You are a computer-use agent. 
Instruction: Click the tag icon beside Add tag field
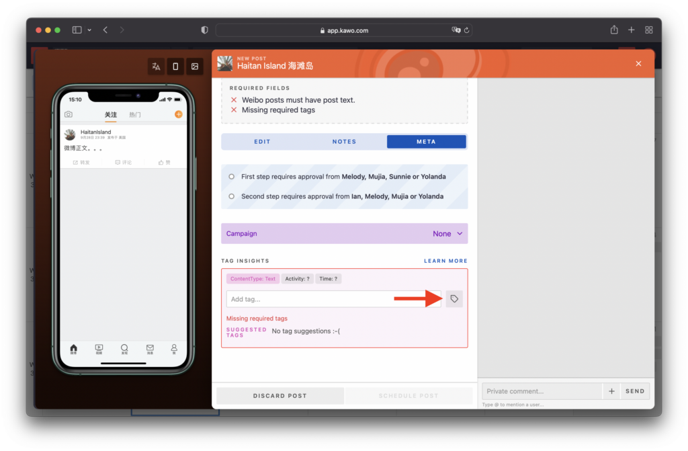pyautogui.click(x=454, y=299)
